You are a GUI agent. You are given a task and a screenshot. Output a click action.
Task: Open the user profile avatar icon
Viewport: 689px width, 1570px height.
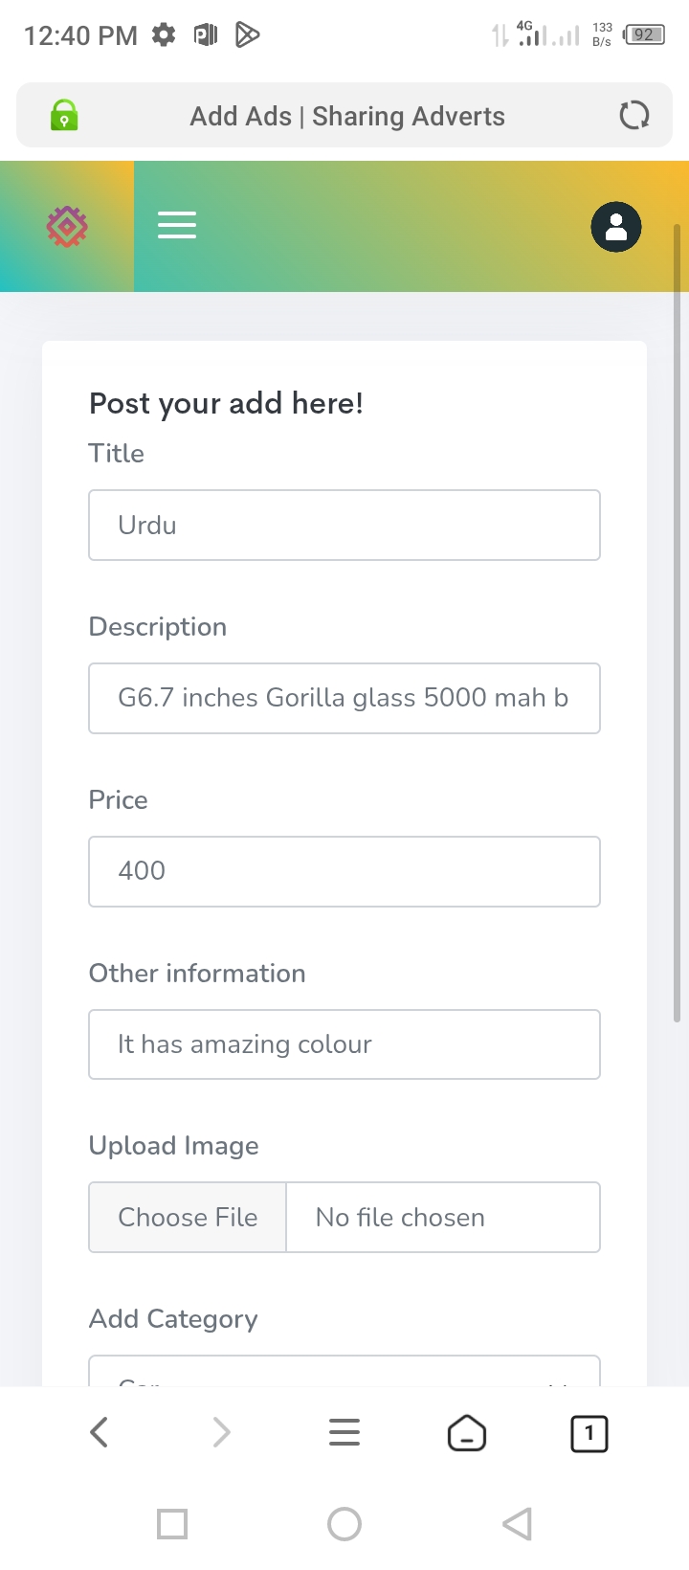click(x=616, y=228)
